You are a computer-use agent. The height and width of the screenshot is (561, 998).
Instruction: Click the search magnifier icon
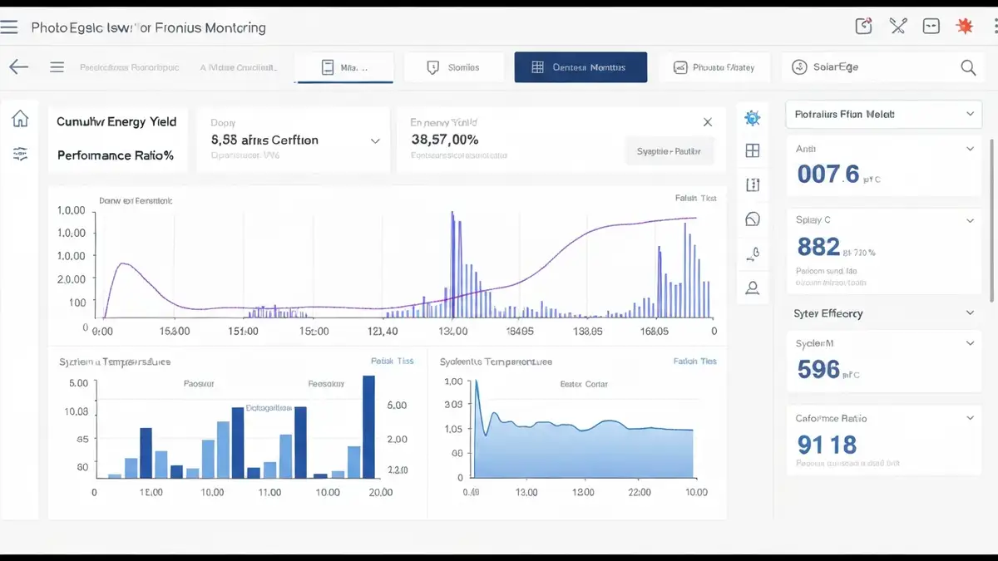pyautogui.click(x=968, y=67)
